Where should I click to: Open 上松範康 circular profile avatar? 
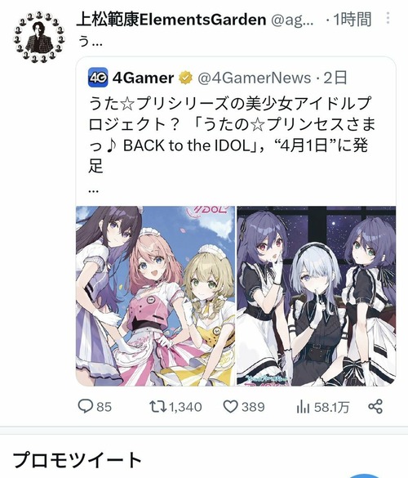pyautogui.click(x=39, y=37)
